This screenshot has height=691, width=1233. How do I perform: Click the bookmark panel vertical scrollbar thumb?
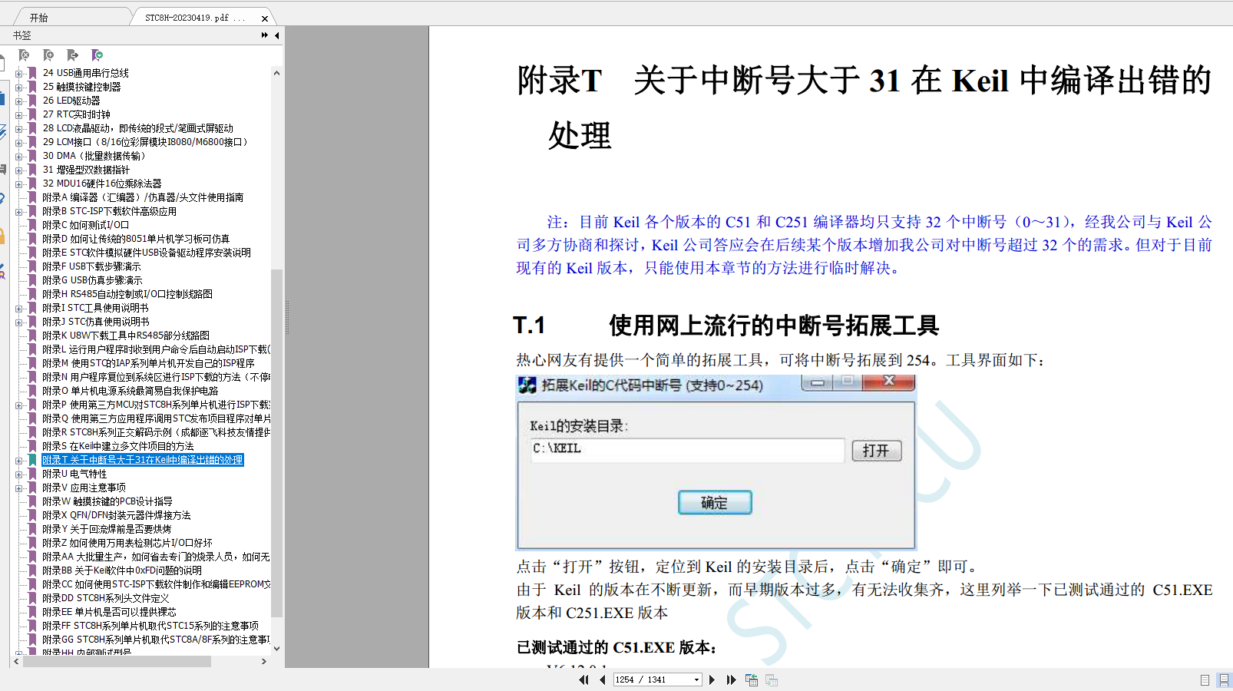pyautogui.click(x=276, y=444)
